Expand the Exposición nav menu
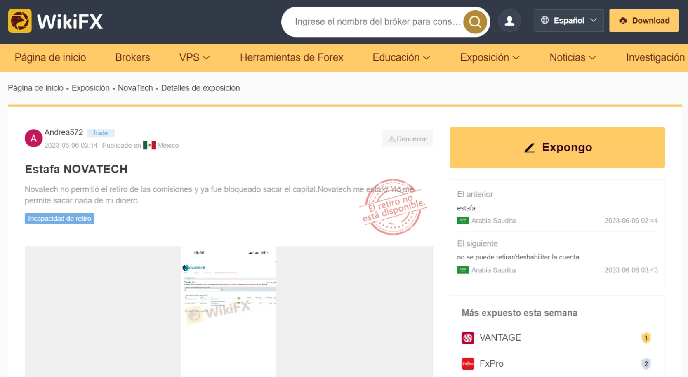 [x=490, y=58]
